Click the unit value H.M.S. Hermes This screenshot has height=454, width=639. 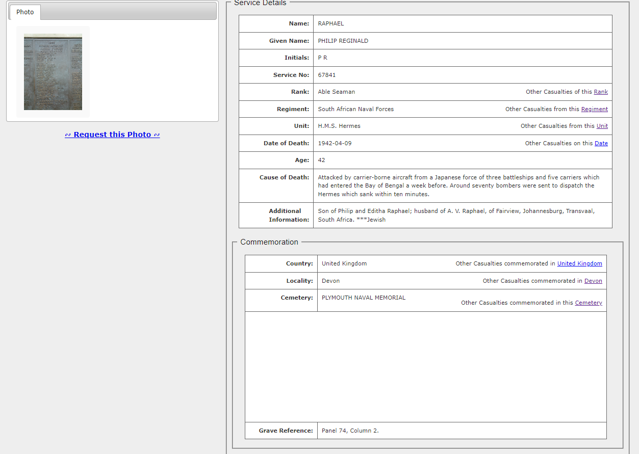point(339,126)
